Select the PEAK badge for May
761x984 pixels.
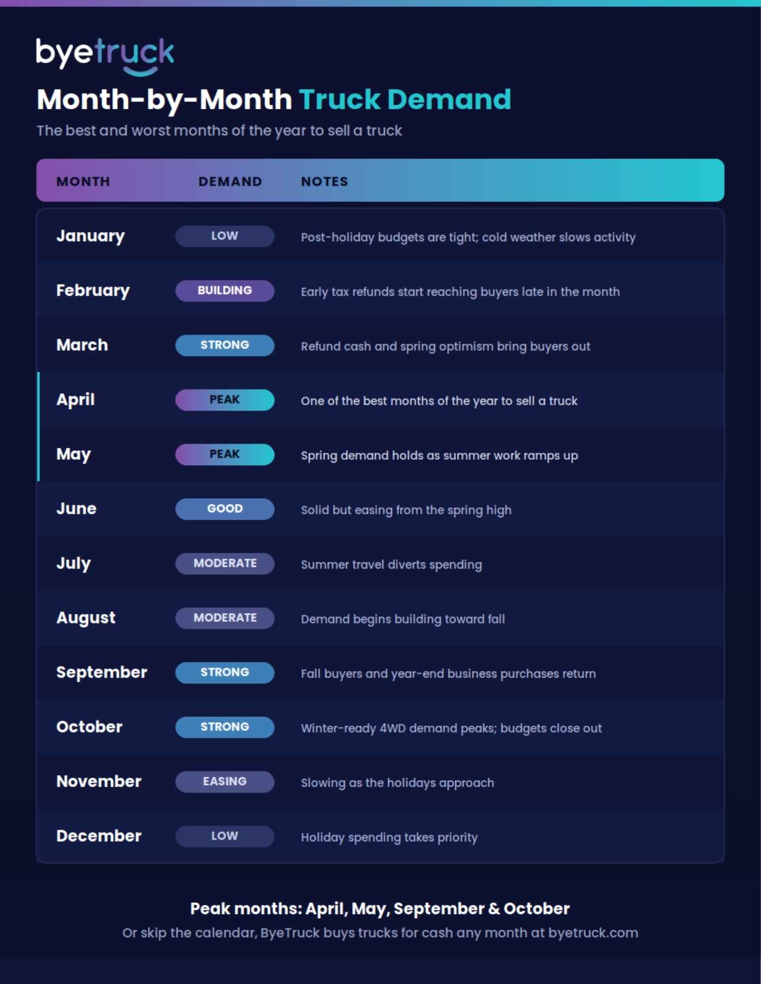(225, 454)
